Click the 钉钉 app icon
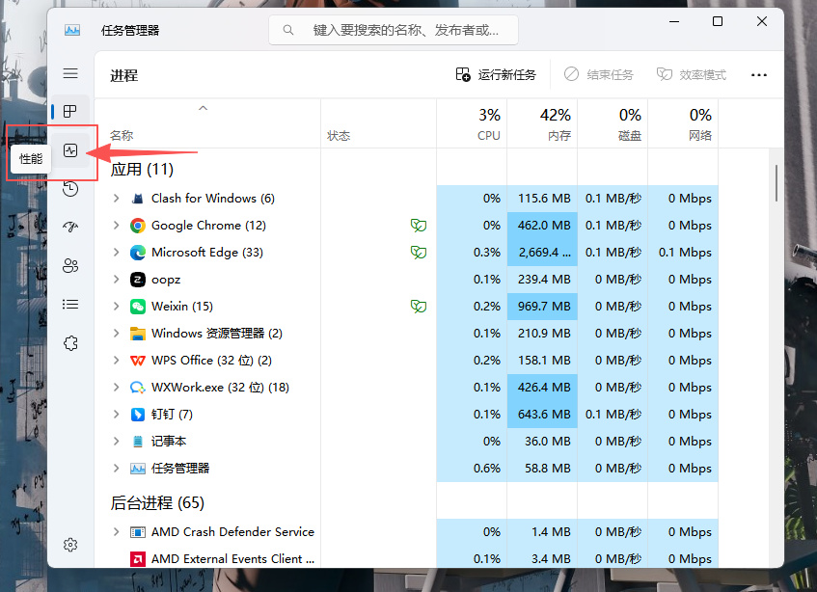Viewport: 817px width, 592px height. click(x=138, y=415)
